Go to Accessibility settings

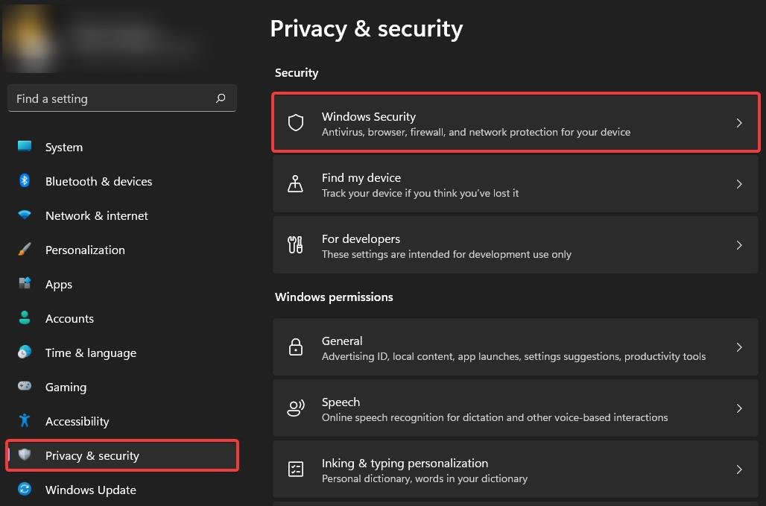(x=122, y=421)
